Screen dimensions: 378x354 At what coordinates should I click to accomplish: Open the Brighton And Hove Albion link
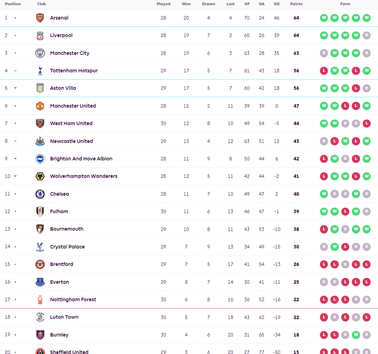point(81,159)
